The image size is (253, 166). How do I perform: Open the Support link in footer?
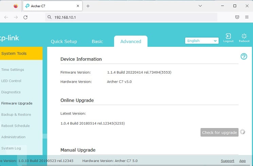228,161
